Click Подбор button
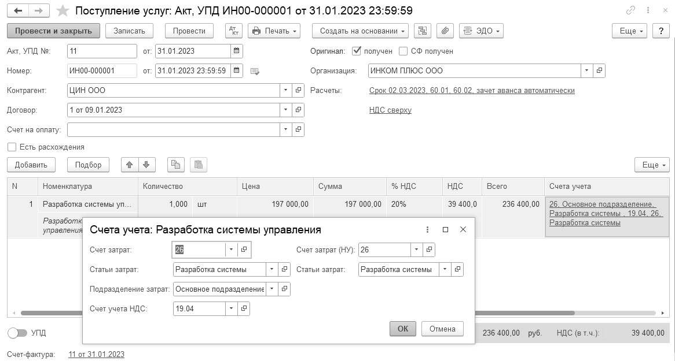The height and width of the screenshot is (361, 675). pos(88,165)
